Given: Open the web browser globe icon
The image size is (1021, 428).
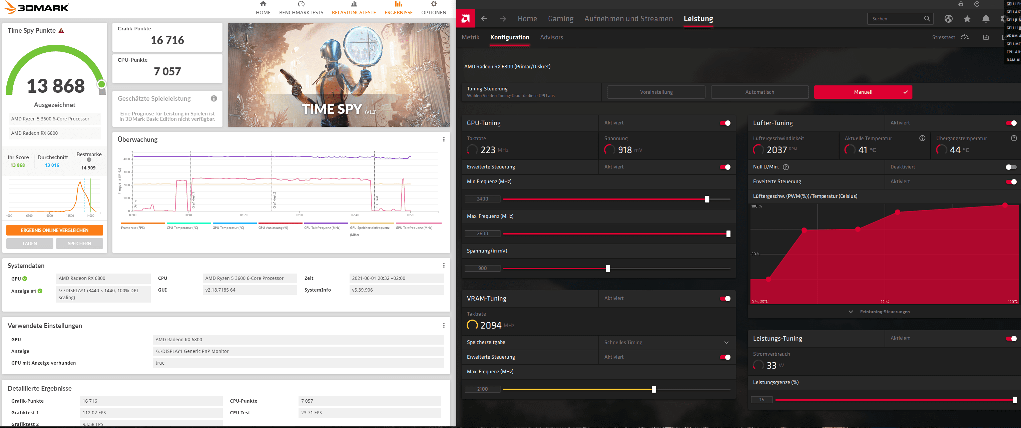Looking at the screenshot, I should tap(948, 19).
